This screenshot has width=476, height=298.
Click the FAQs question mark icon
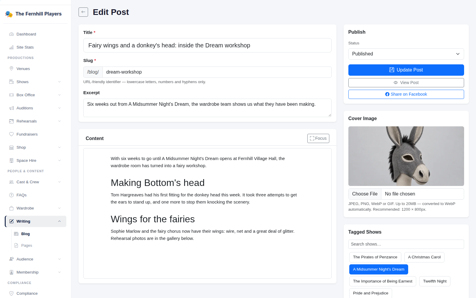(11, 195)
